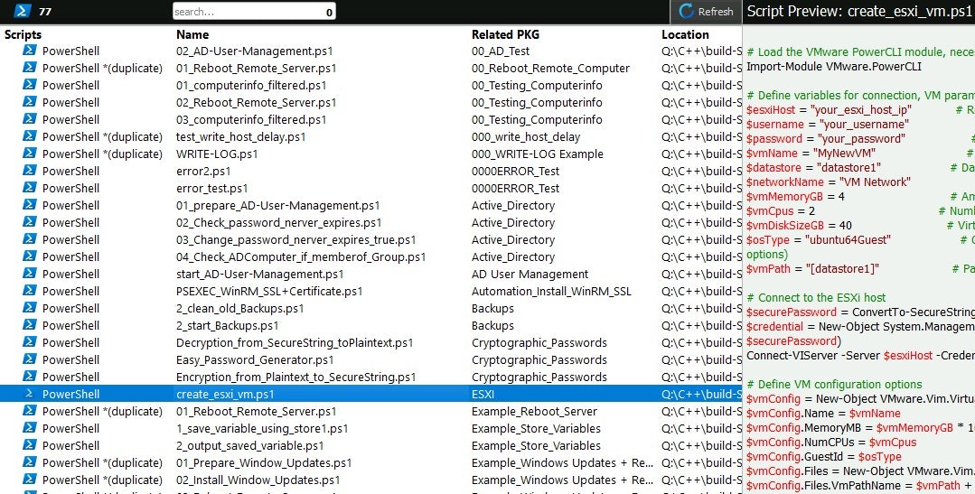Image resolution: width=975 pixels, height=494 pixels.
Task: Click PowerShell icon for 01_Prepare_Window_Updates.ps1 row
Action: click(x=29, y=461)
